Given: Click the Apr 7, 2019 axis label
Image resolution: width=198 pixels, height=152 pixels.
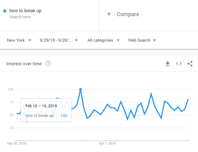Looking at the screenshot, I should coord(107,143).
